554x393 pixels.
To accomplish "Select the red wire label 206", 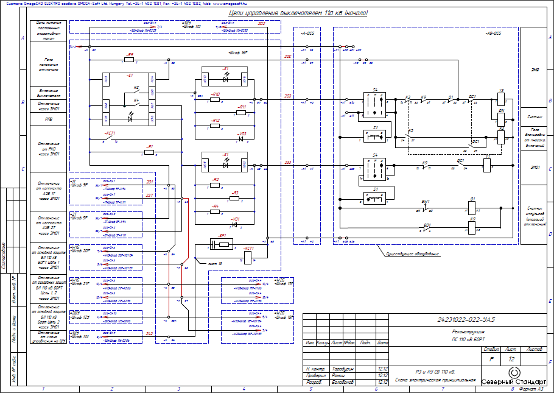I will coord(288,57).
